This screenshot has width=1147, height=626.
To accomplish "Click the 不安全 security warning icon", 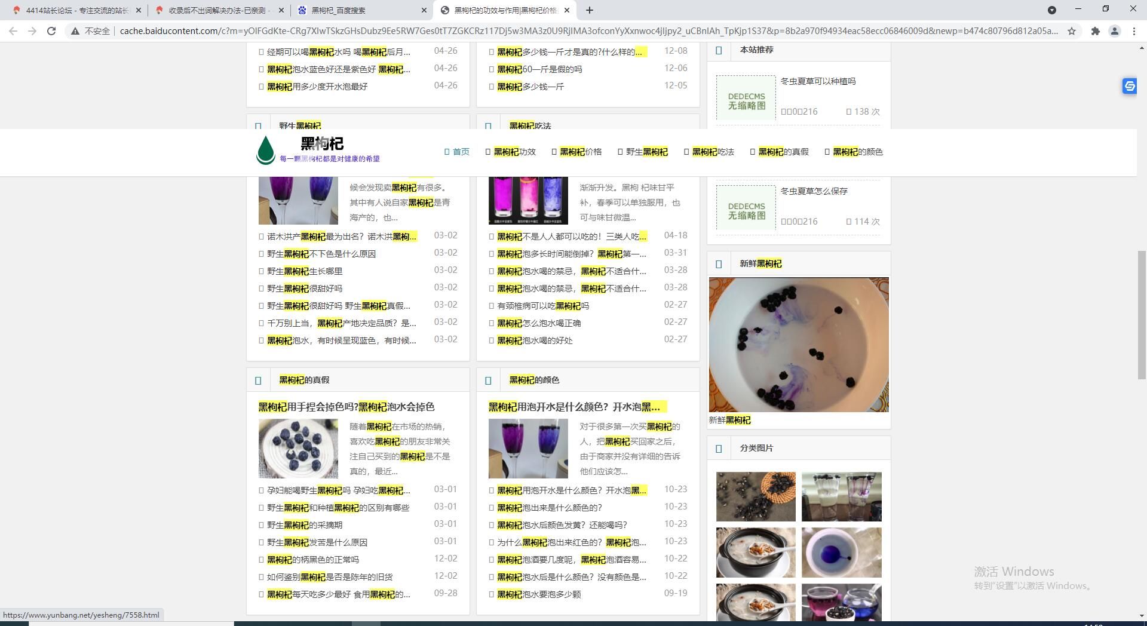I will click(x=75, y=30).
